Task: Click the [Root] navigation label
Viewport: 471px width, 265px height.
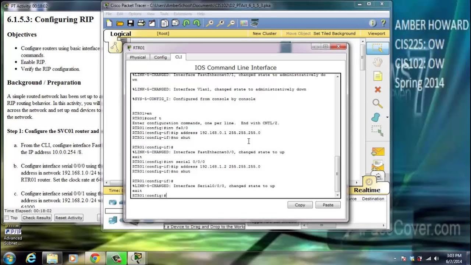Action: (x=163, y=33)
